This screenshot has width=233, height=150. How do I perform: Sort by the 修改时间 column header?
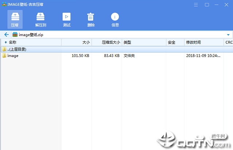coord(204,42)
